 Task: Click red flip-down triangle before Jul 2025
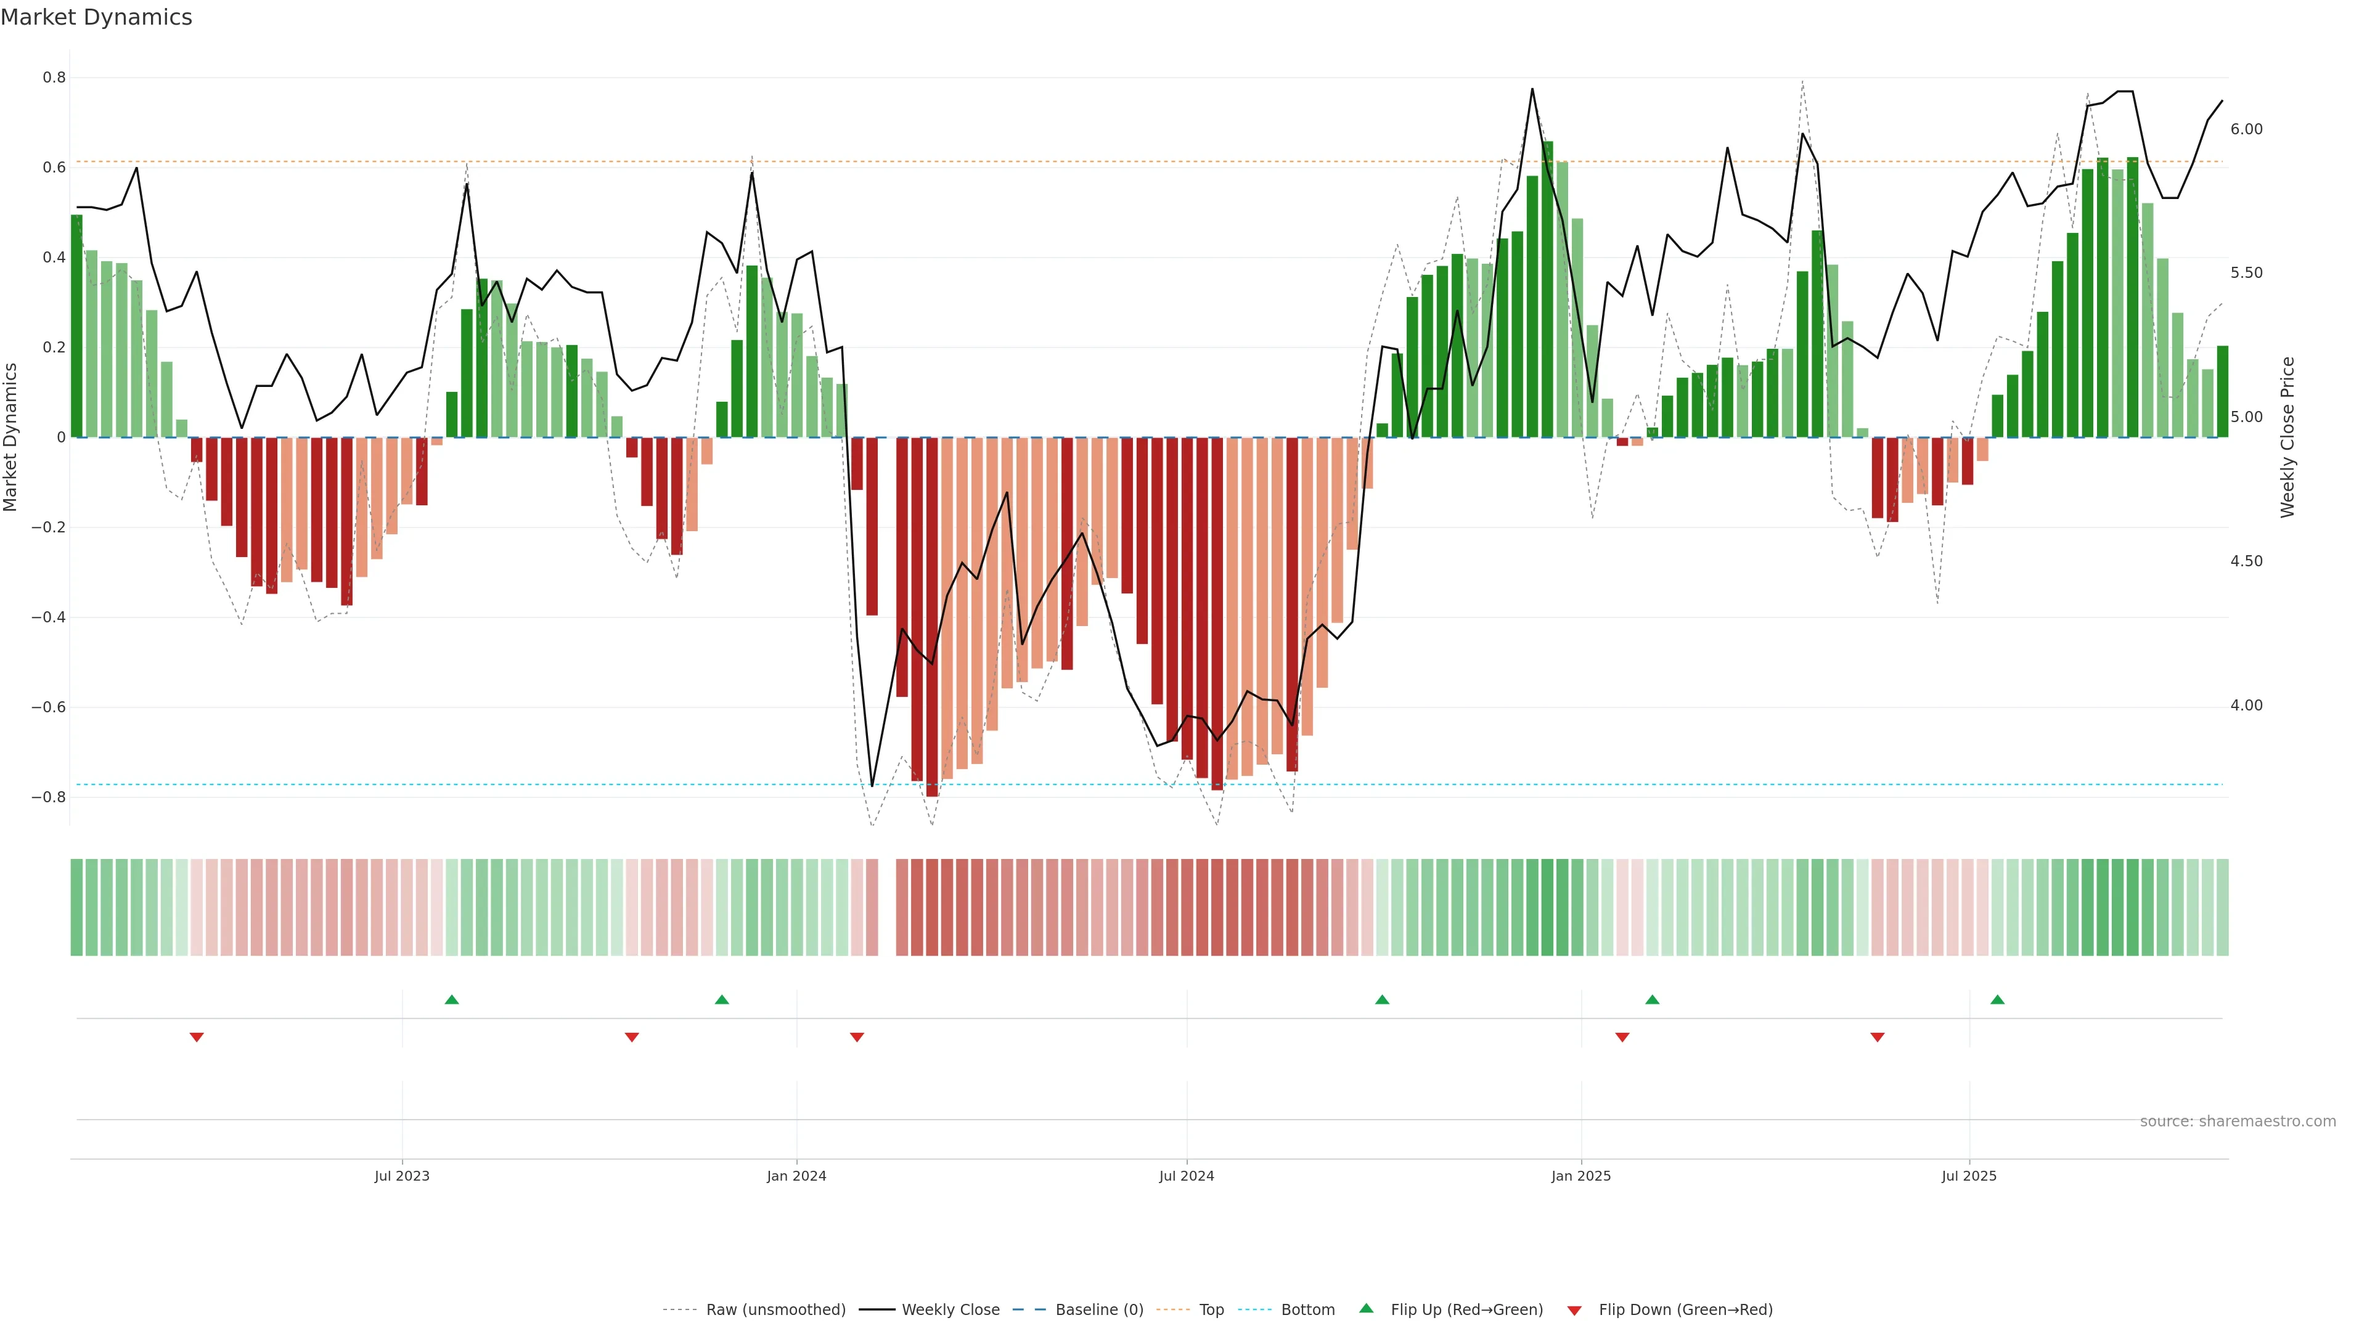pyautogui.click(x=1877, y=1037)
